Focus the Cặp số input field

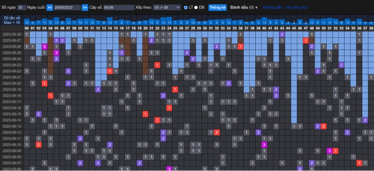(119, 7)
